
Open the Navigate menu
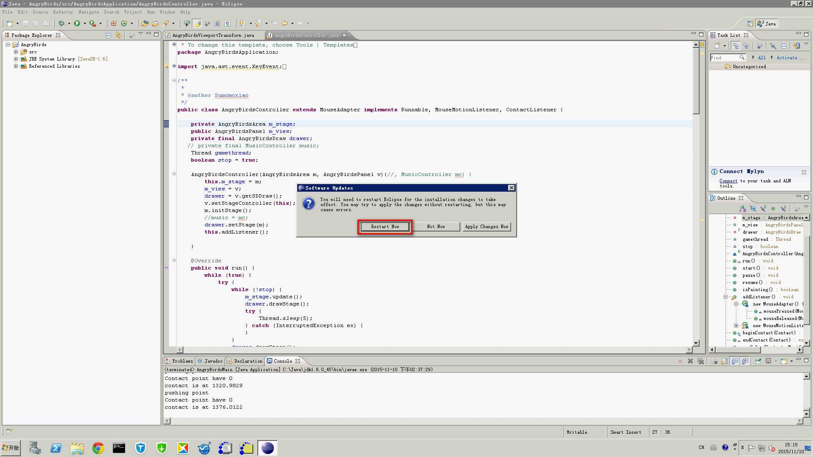pos(88,12)
